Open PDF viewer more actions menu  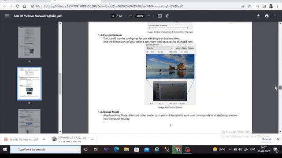(x=275, y=16)
